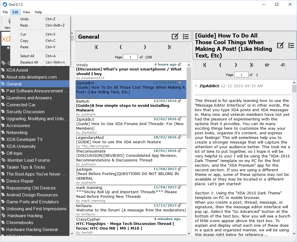The width and height of the screenshot is (297, 242).
Task: Click pin icon on kinfauns' welcome thread
Action: point(179,205)
